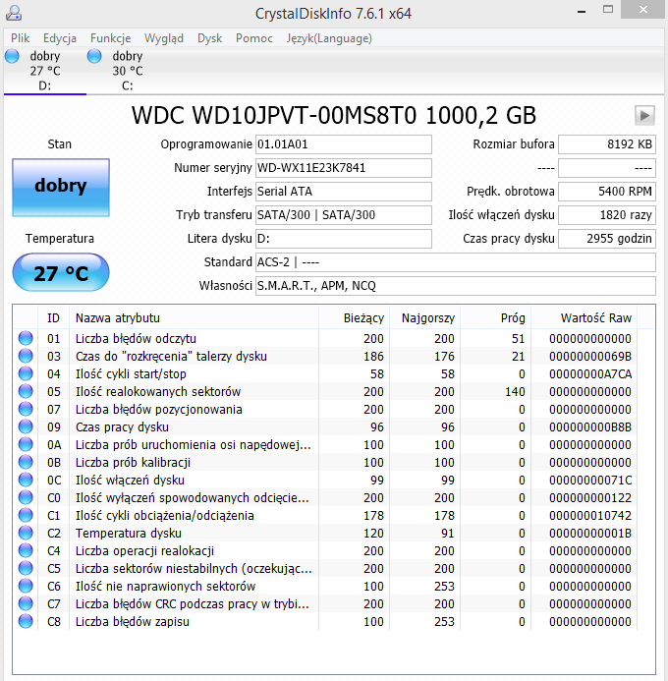Close the CrystalDiskInfo window

[643, 10]
